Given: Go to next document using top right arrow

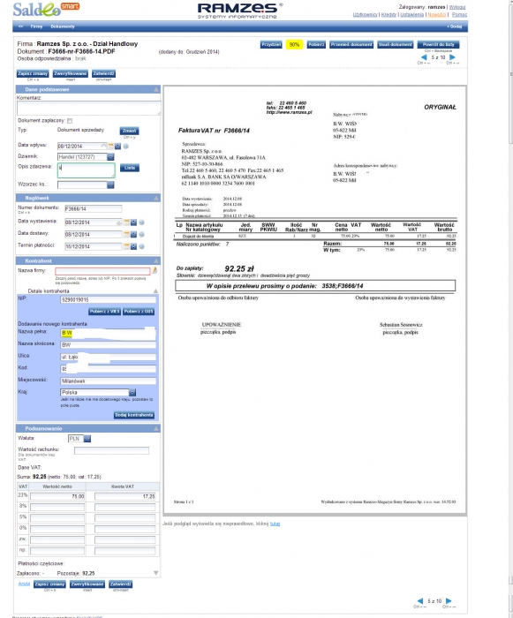Looking at the screenshot, I should coord(452,57).
